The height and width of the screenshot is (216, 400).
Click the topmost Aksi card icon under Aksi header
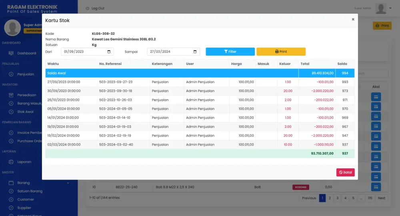point(376,97)
